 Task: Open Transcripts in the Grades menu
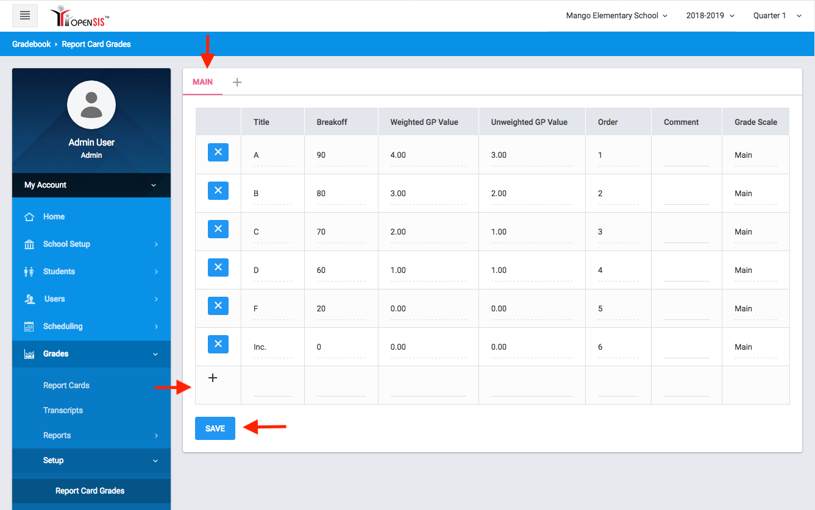[x=63, y=411]
